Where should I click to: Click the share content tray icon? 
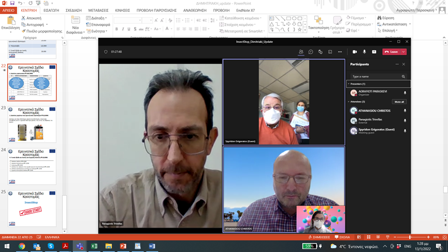[x=374, y=52]
